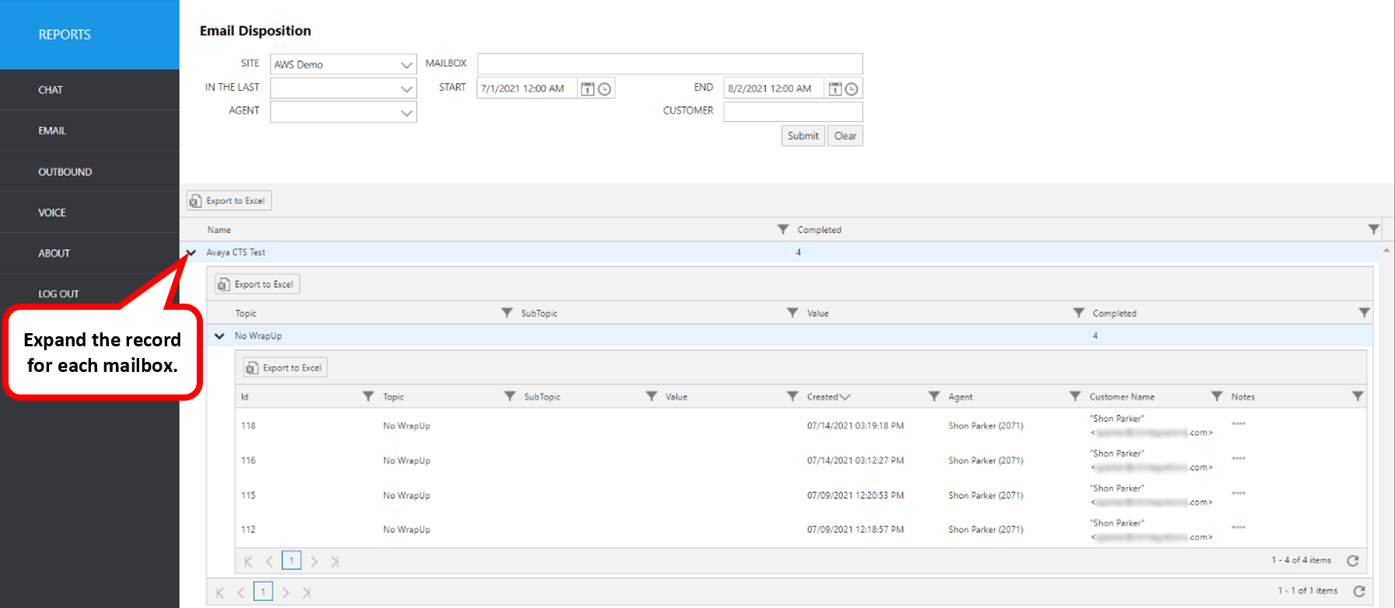Refresh the 1 - 4 of 4 items grid
Viewport: 1395px width, 608px height.
pyautogui.click(x=1352, y=561)
